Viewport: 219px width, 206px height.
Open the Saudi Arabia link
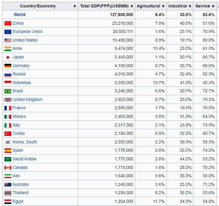[x=24, y=159]
